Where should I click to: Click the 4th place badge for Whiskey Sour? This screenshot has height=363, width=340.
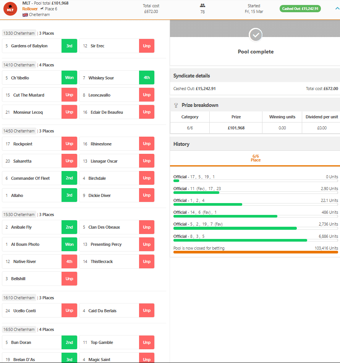[147, 78]
